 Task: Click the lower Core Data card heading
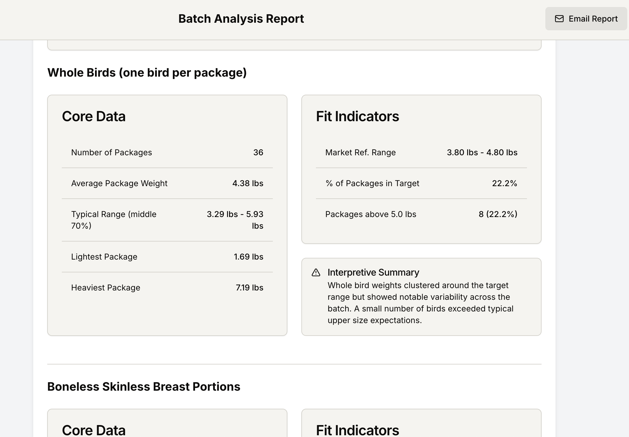94,430
